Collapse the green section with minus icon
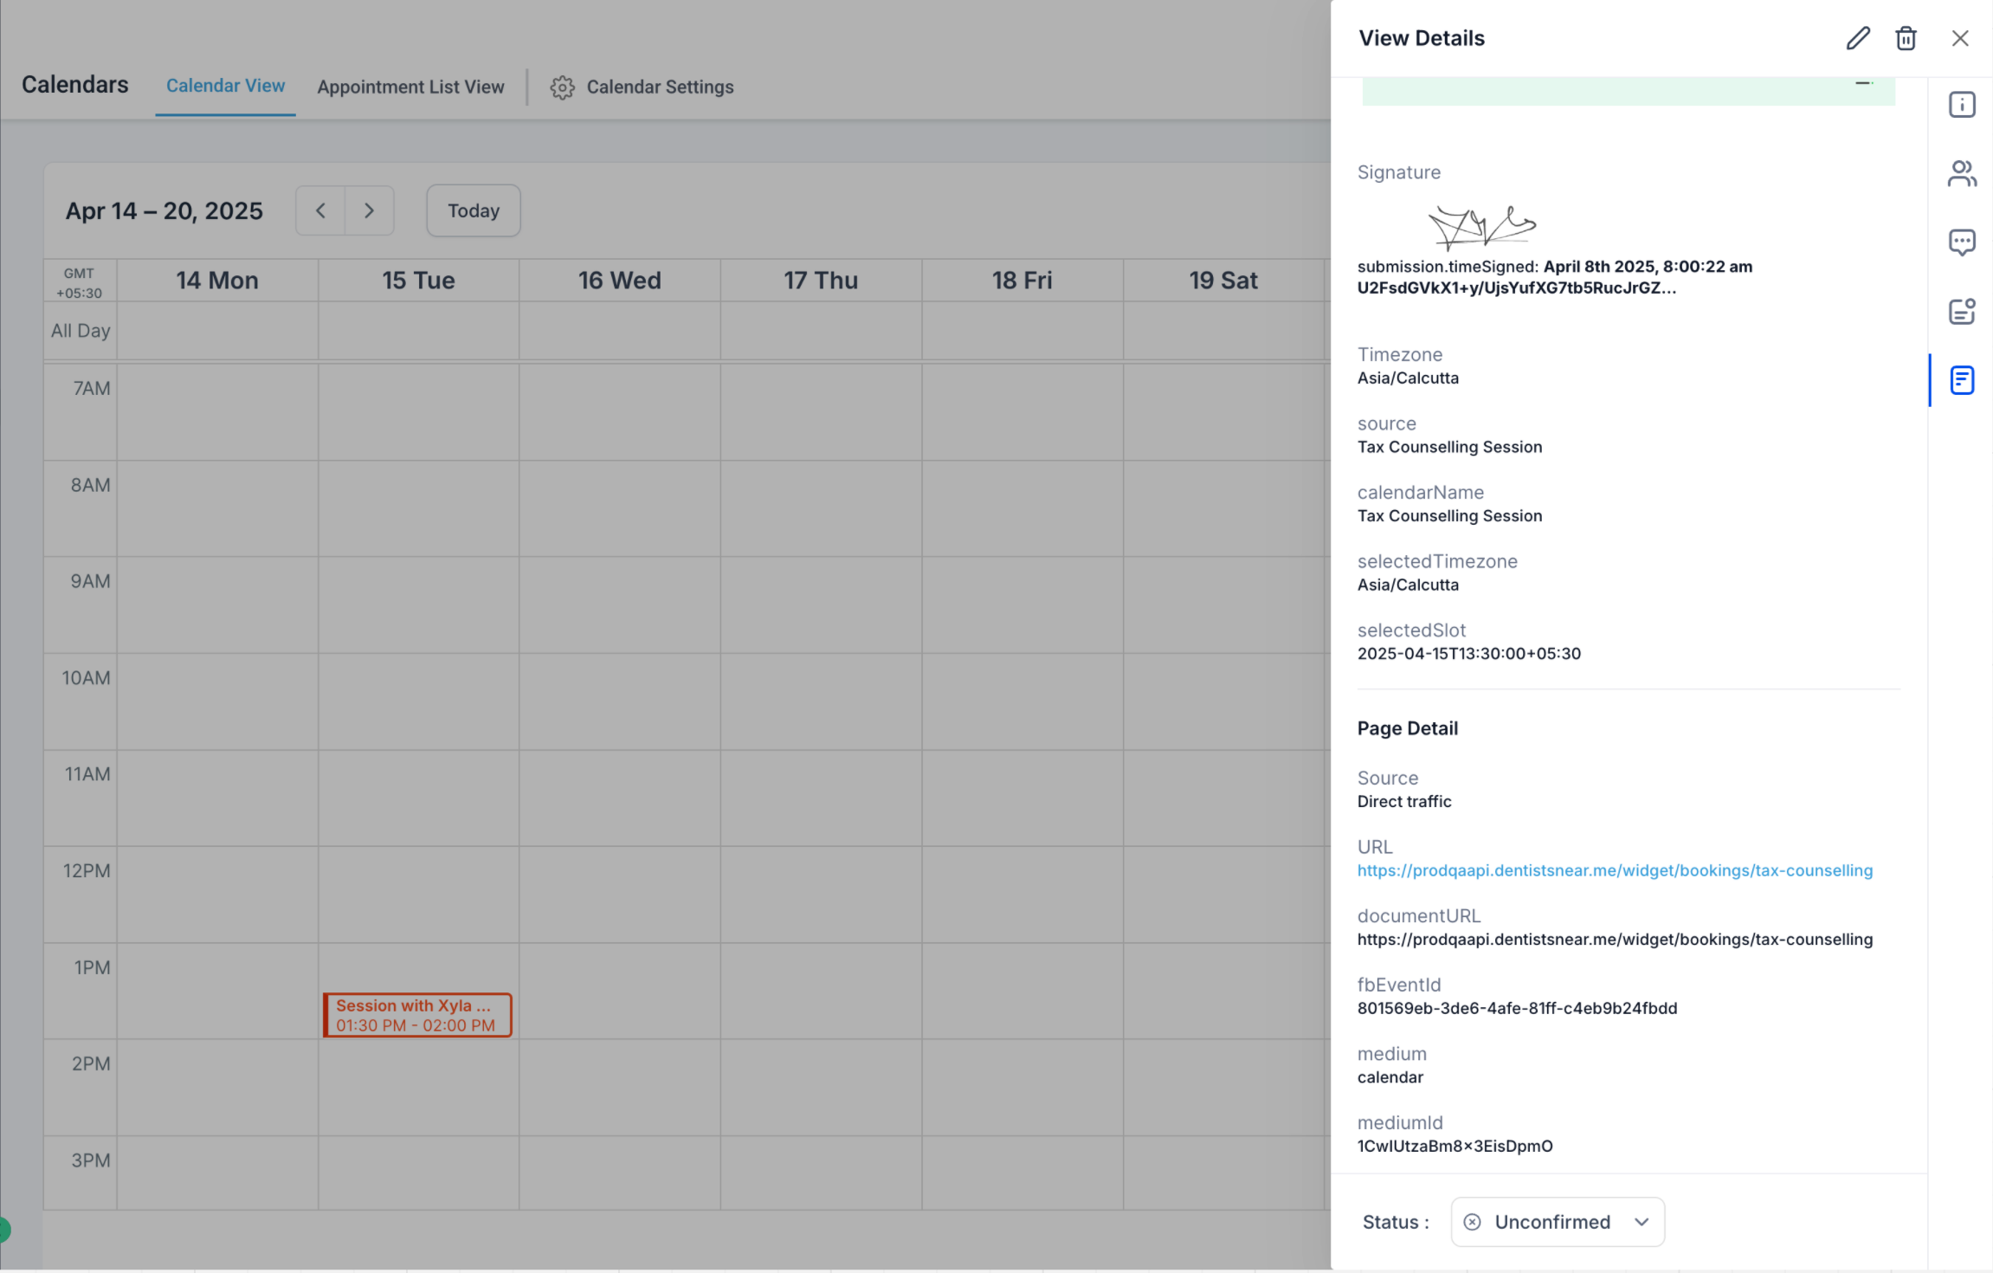Image resolution: width=1993 pixels, height=1273 pixels. pos(1863,84)
